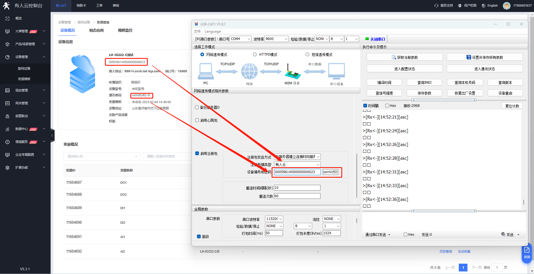Switch to the video monitoring tab
The width and height of the screenshot is (534, 274).
125,30
